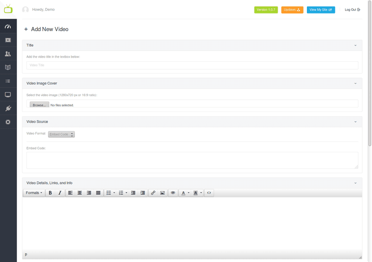Click the embed code textarea resize handle
Screen dimensions: 372x262
(x=356, y=167)
